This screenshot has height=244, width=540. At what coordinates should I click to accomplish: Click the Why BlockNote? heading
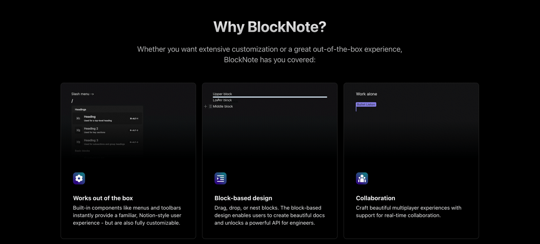(270, 27)
